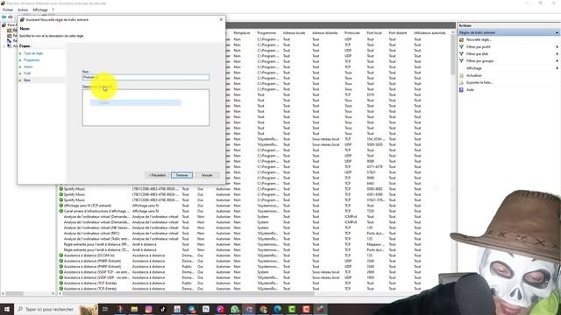
Task: Open WhatsApp from the taskbar
Action: (234, 309)
